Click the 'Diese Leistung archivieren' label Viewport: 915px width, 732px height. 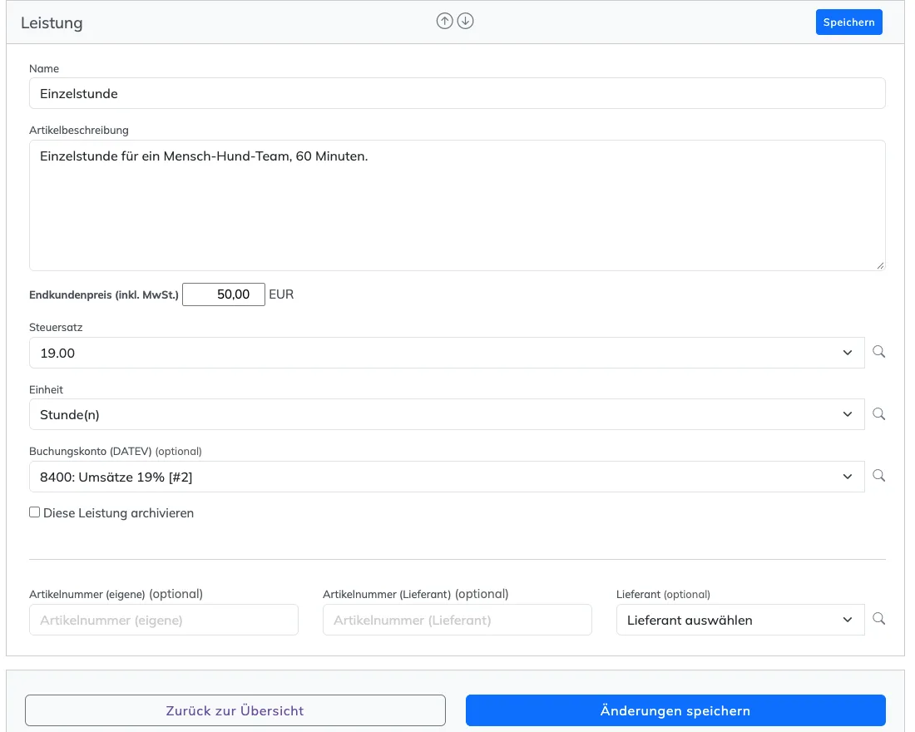pos(118,513)
